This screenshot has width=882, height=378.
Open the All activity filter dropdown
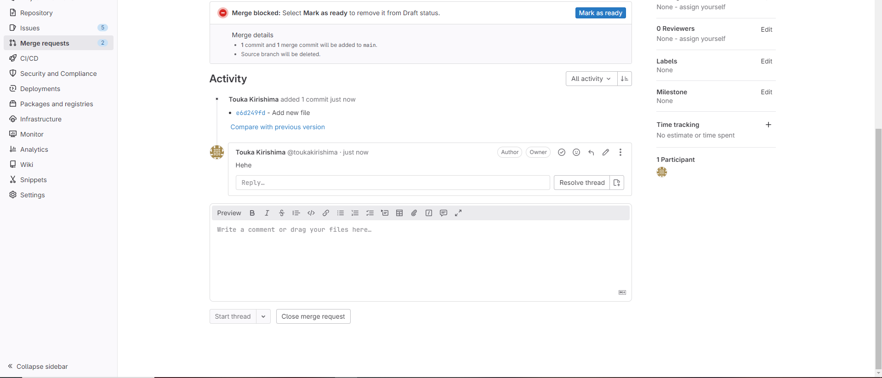(591, 79)
